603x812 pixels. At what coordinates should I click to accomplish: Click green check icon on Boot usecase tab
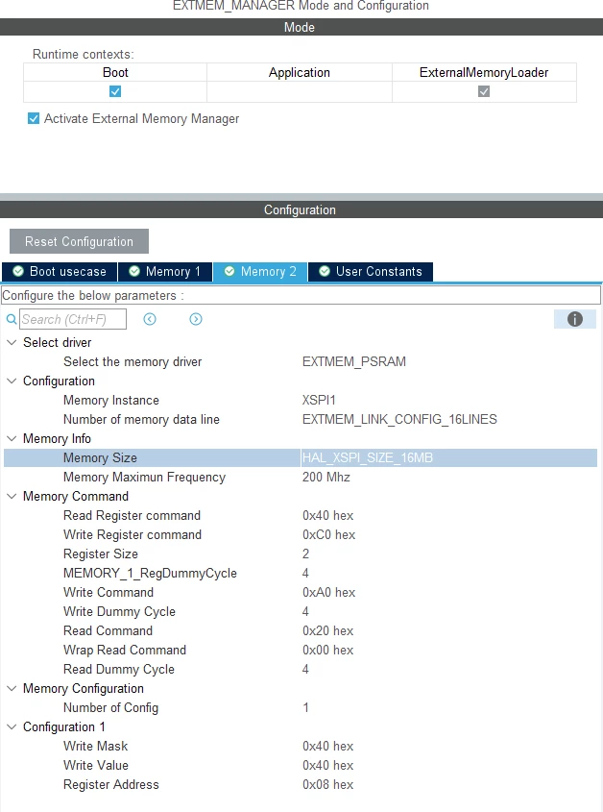coord(18,271)
